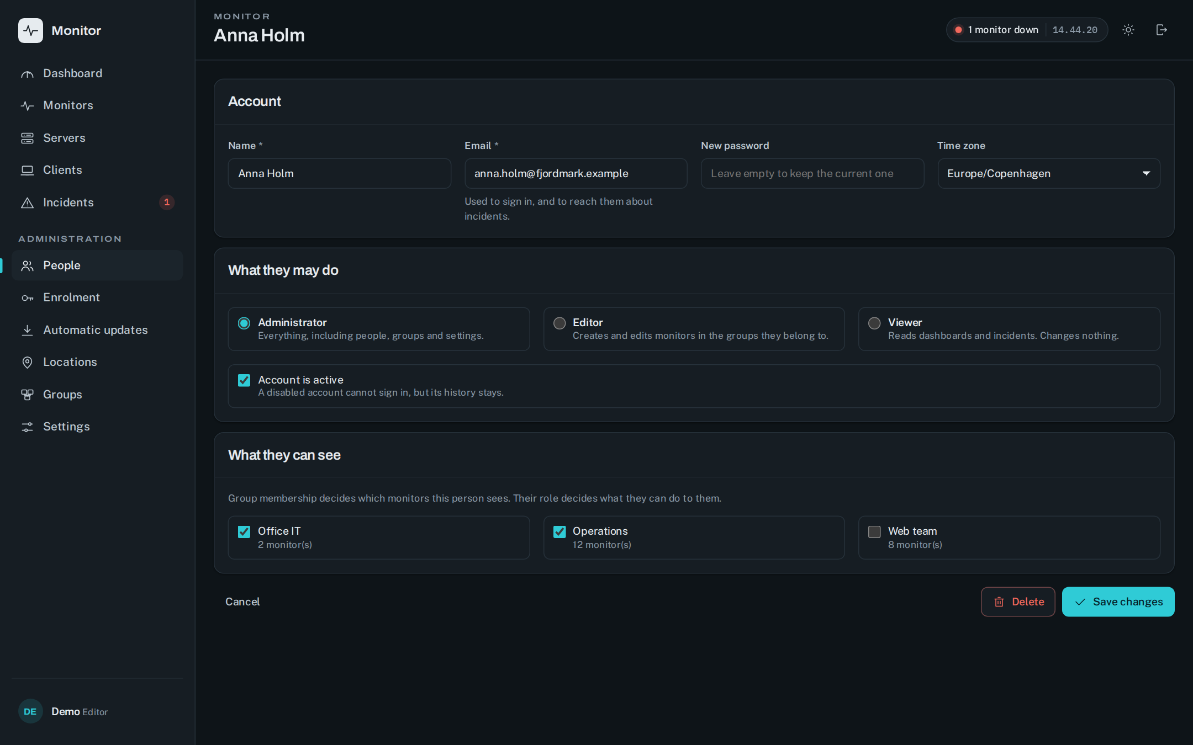Image resolution: width=1193 pixels, height=745 pixels.
Task: Click the Delete button
Action: 1018,602
